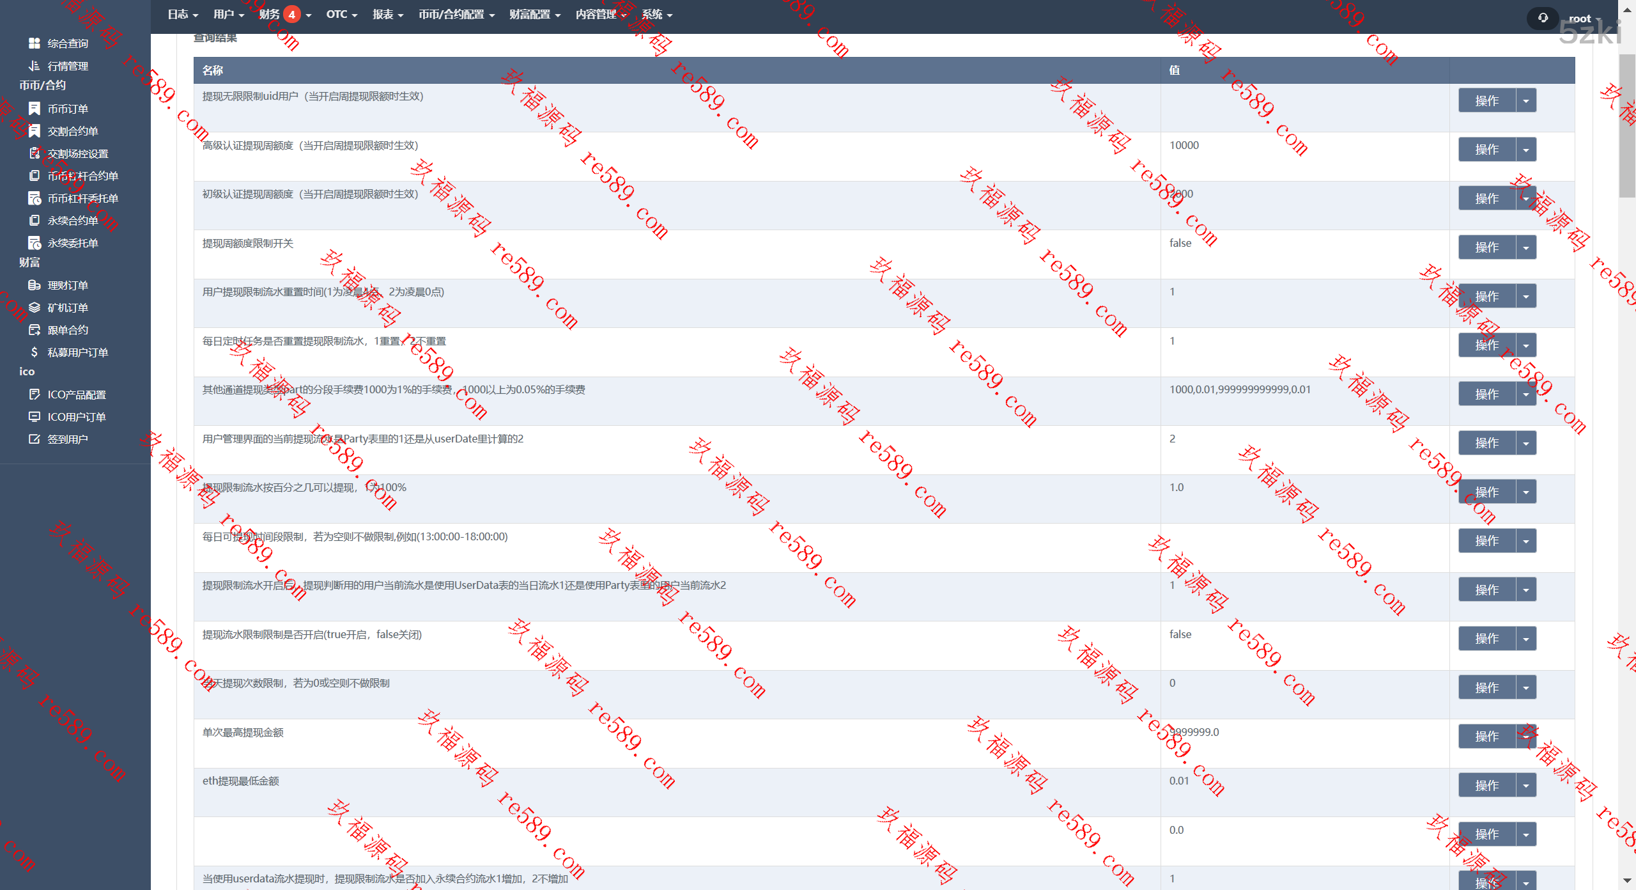Click the 签到用户 edit icon

point(35,439)
